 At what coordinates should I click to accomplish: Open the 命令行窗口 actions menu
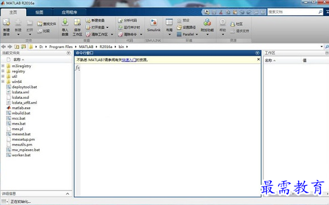coord(257,53)
